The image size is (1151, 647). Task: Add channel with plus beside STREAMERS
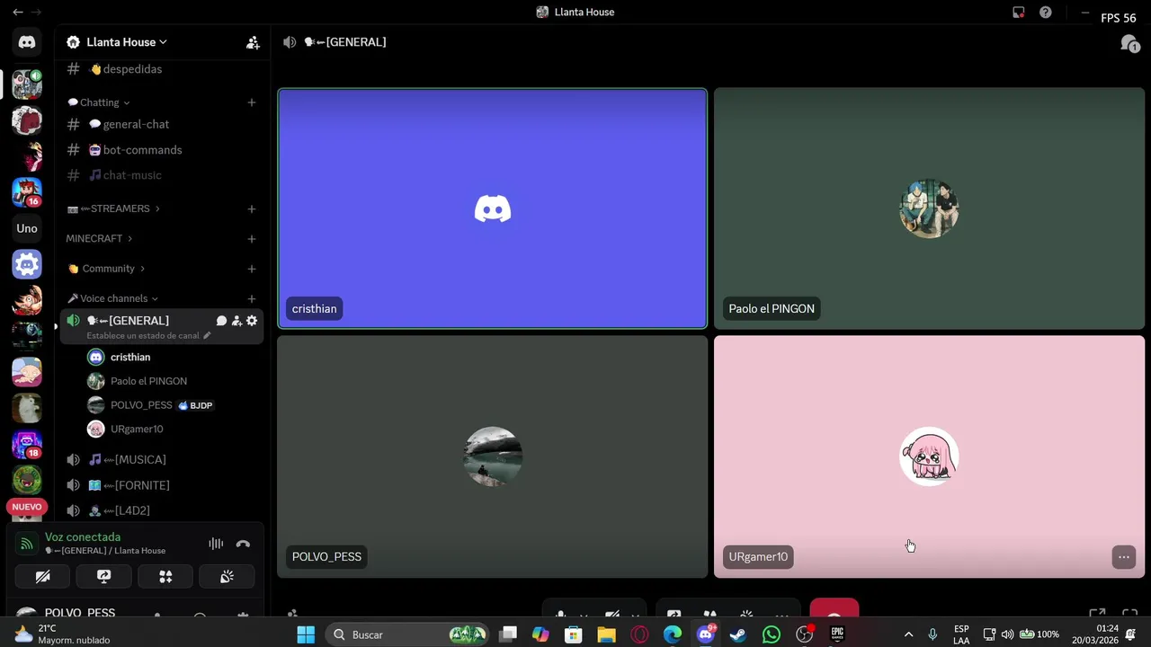click(252, 208)
